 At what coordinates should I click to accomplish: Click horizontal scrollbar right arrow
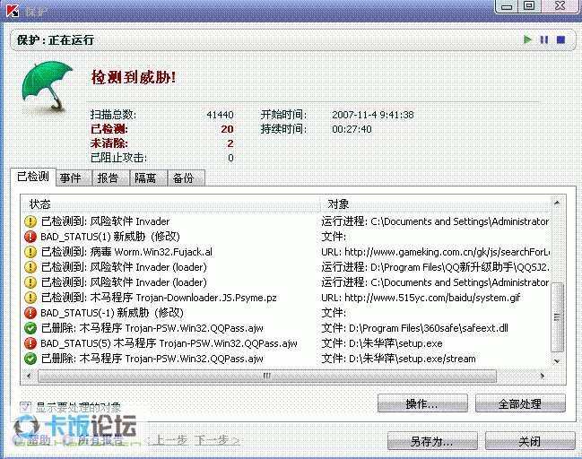click(542, 376)
